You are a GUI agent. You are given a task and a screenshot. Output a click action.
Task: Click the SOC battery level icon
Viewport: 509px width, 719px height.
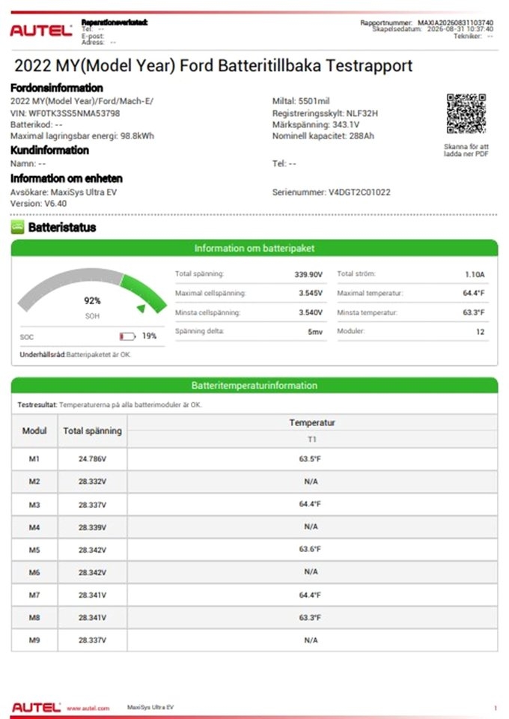point(127,336)
